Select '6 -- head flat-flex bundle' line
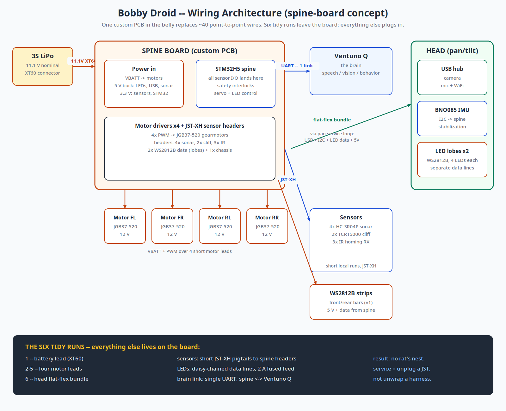Screen dimensions: 506x411 coord(57,379)
